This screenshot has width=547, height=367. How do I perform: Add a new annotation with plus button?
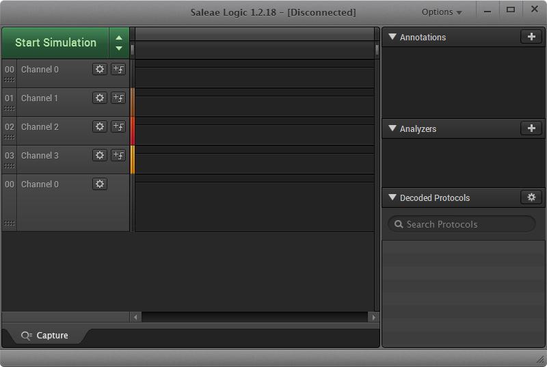(531, 37)
